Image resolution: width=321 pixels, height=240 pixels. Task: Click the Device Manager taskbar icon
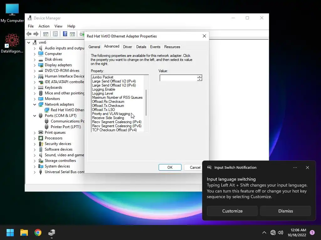click(x=52, y=232)
